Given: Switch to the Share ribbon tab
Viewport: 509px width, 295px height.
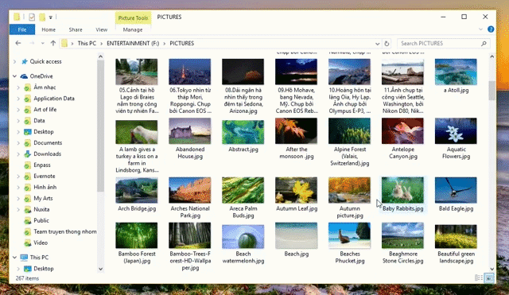Looking at the screenshot, I should tap(76, 29).
